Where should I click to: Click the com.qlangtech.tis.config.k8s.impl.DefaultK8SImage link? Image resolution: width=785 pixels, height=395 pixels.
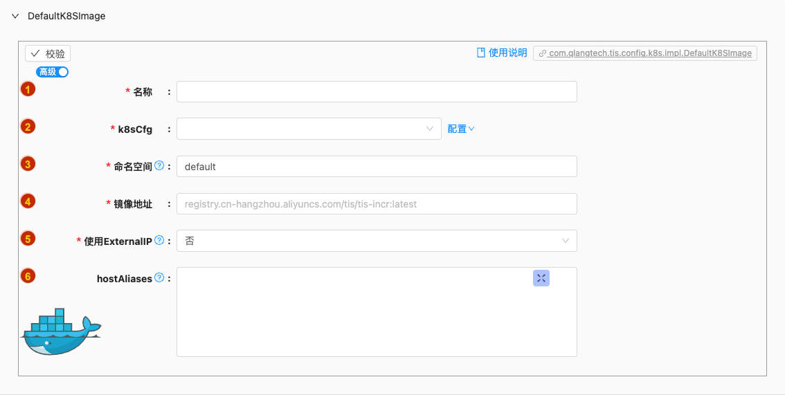point(645,53)
